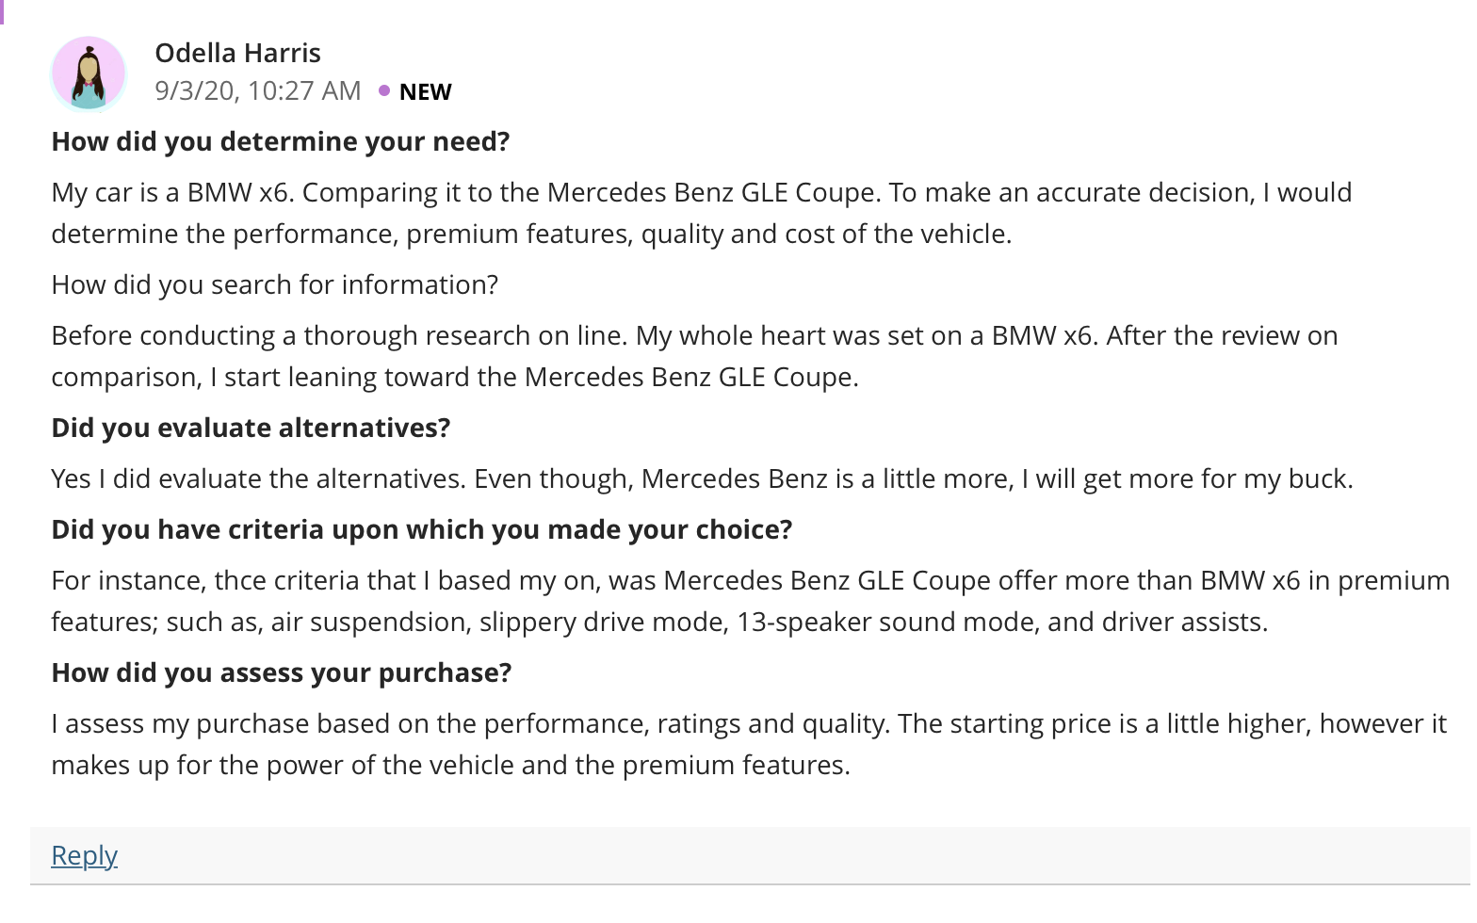1477x923 pixels.
Task: Click the paragraph starting 'My car is a BMW x6'
Action: tap(702, 213)
